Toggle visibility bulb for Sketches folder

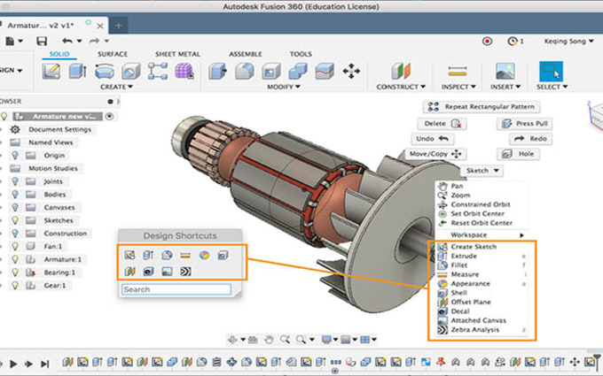click(x=15, y=220)
